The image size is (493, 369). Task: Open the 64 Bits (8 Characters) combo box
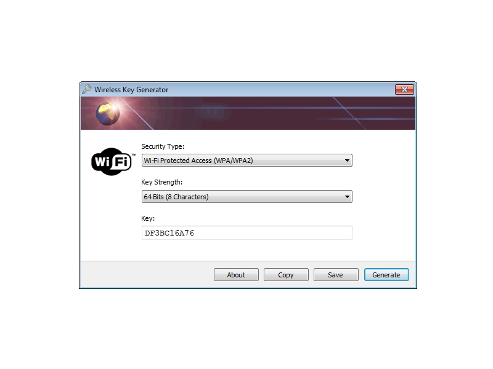tap(247, 197)
